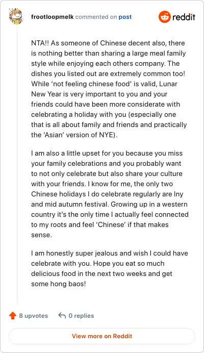
Task: Open the frootloopmelk username link
Action: pos(52,17)
